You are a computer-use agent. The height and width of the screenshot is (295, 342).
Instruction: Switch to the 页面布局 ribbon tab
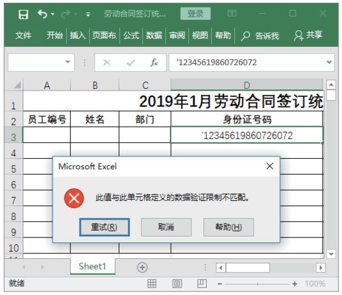(x=104, y=35)
